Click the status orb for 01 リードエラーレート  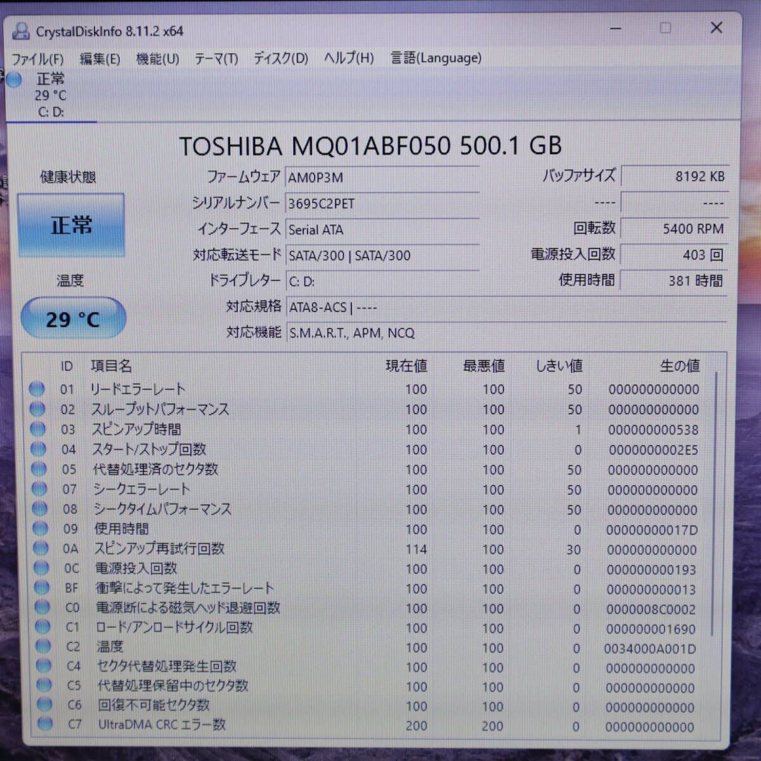point(37,389)
